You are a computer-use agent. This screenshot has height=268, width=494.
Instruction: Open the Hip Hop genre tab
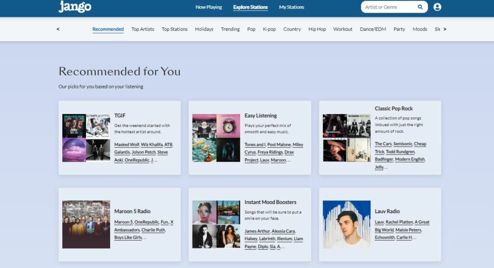(317, 29)
